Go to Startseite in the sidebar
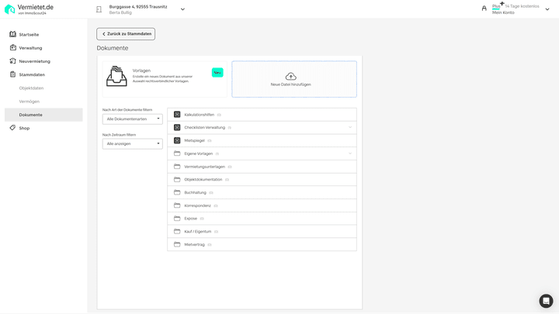Viewport: 559px width, 314px height. 29,35
